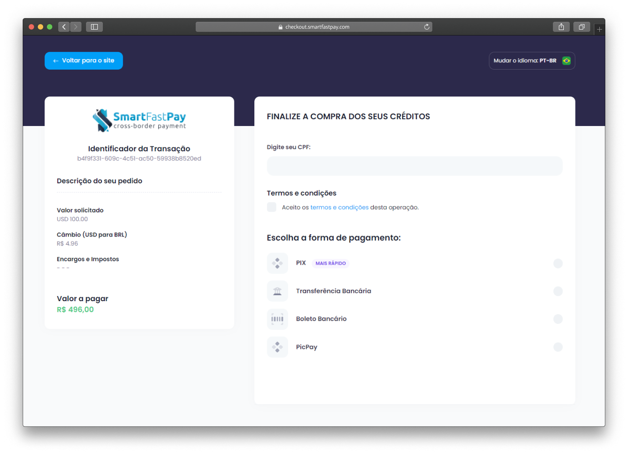Click the browser back arrow
The height and width of the screenshot is (454, 628).
64,27
